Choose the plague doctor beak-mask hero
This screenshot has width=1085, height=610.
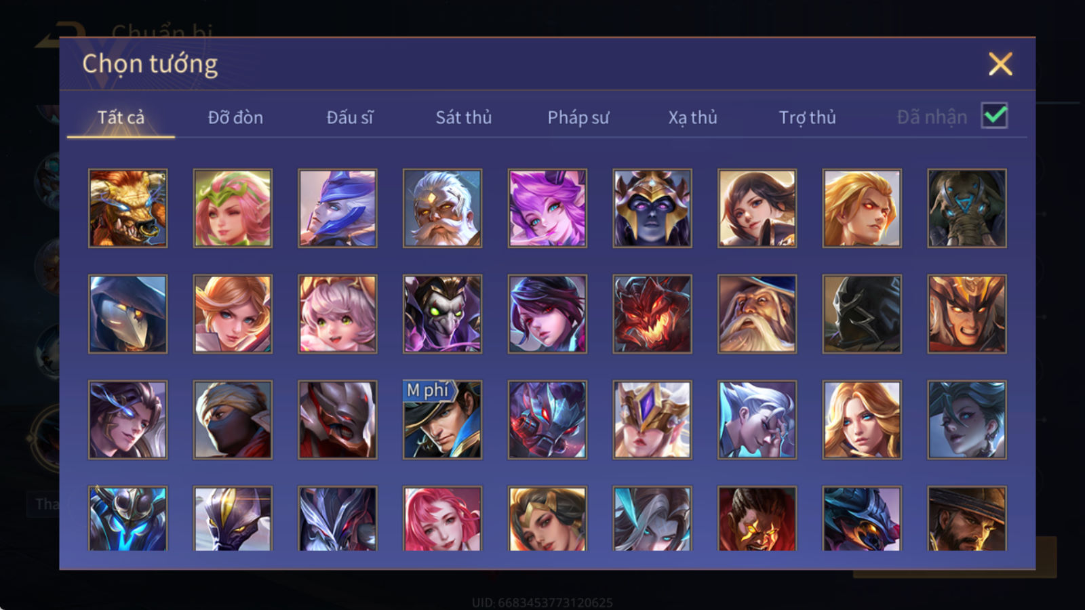coord(127,314)
